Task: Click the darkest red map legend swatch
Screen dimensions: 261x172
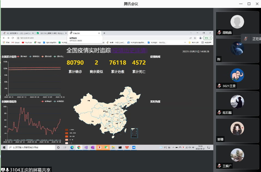Action: pyautogui.click(x=66, y=130)
